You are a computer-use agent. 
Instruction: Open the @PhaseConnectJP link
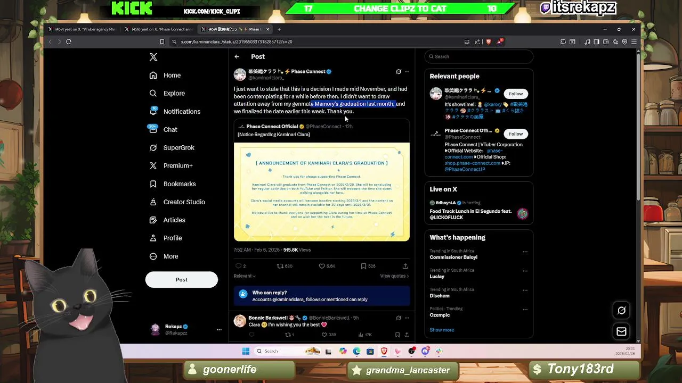click(x=465, y=170)
